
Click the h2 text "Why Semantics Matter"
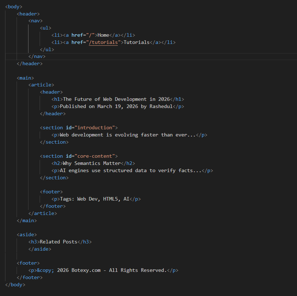click(92, 163)
